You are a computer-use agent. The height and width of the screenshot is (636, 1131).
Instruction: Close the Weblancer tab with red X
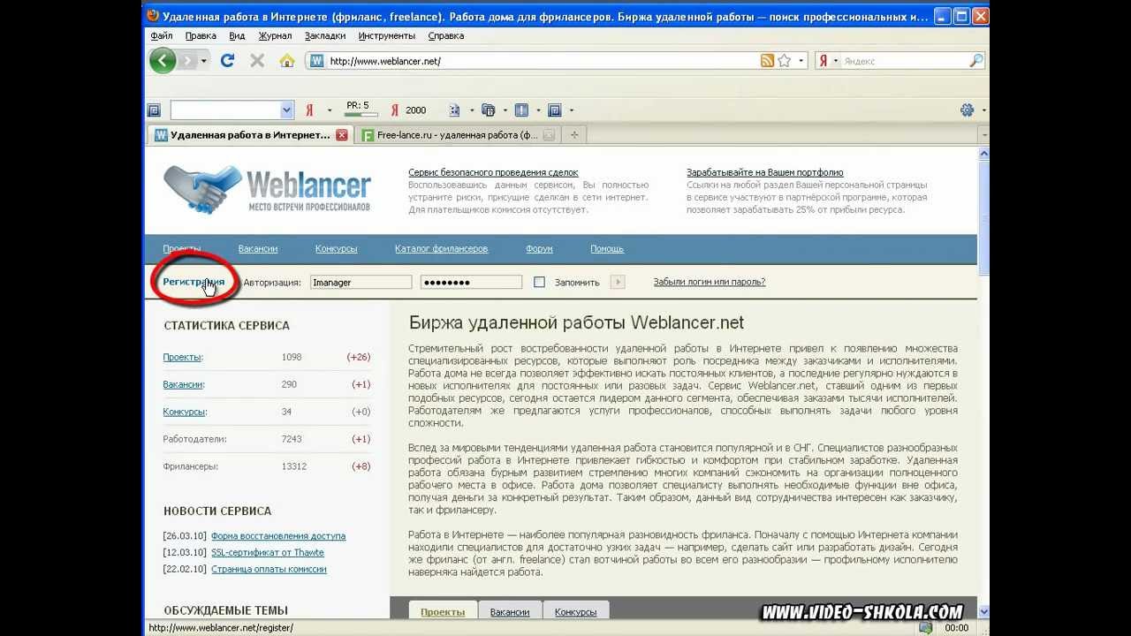342,135
